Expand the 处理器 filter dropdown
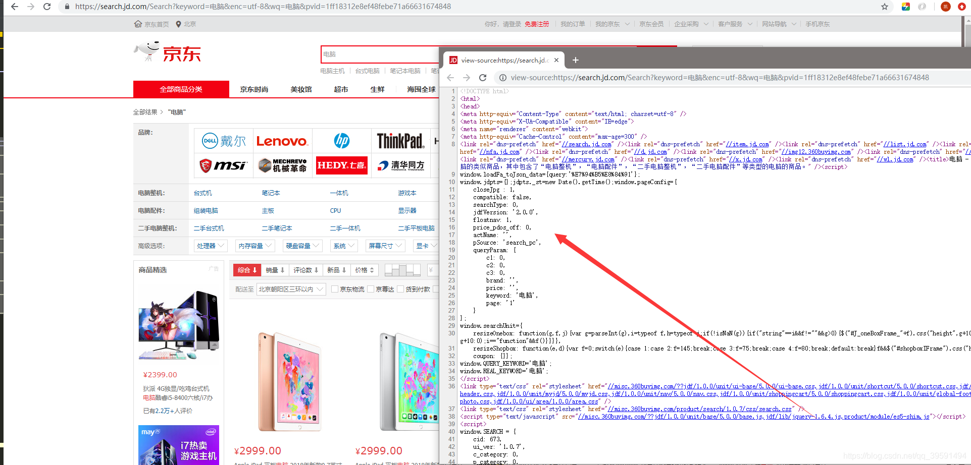This screenshot has width=971, height=465. [x=211, y=246]
